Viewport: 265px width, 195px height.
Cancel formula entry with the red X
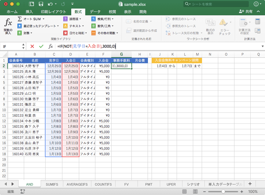click(x=32, y=46)
